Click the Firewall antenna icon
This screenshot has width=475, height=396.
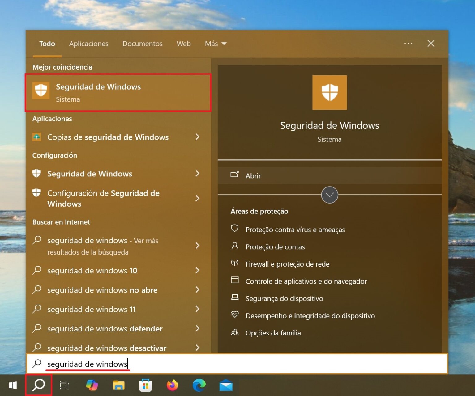click(235, 263)
